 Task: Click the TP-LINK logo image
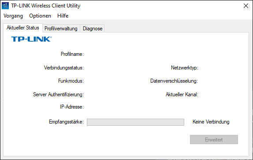tap(31, 39)
